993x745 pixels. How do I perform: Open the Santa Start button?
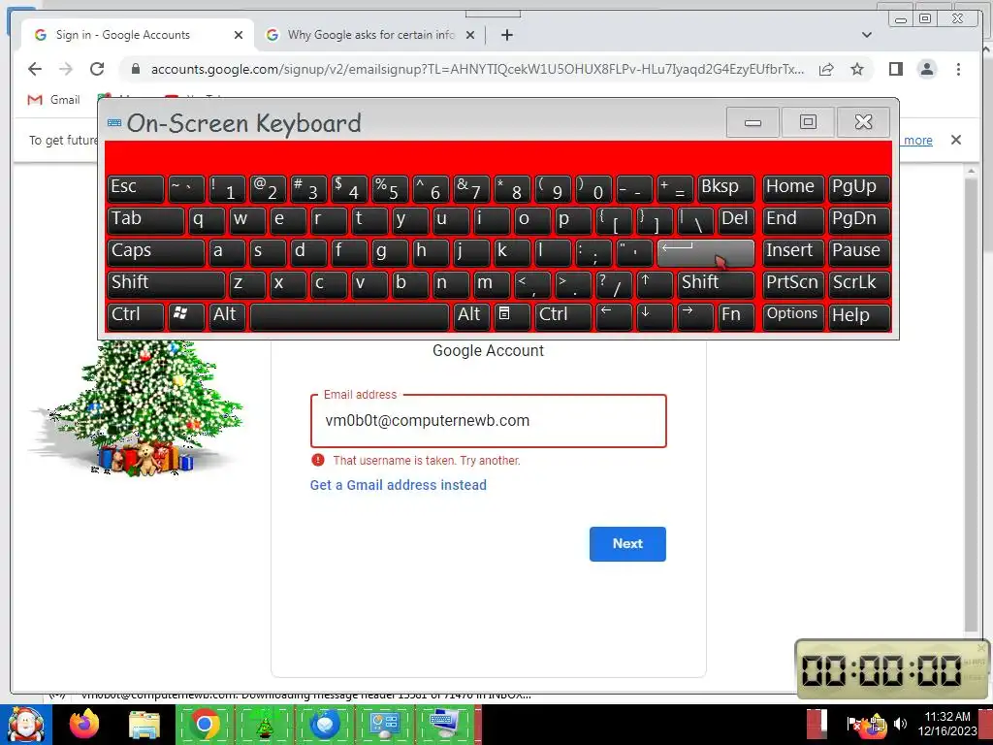[x=26, y=724]
